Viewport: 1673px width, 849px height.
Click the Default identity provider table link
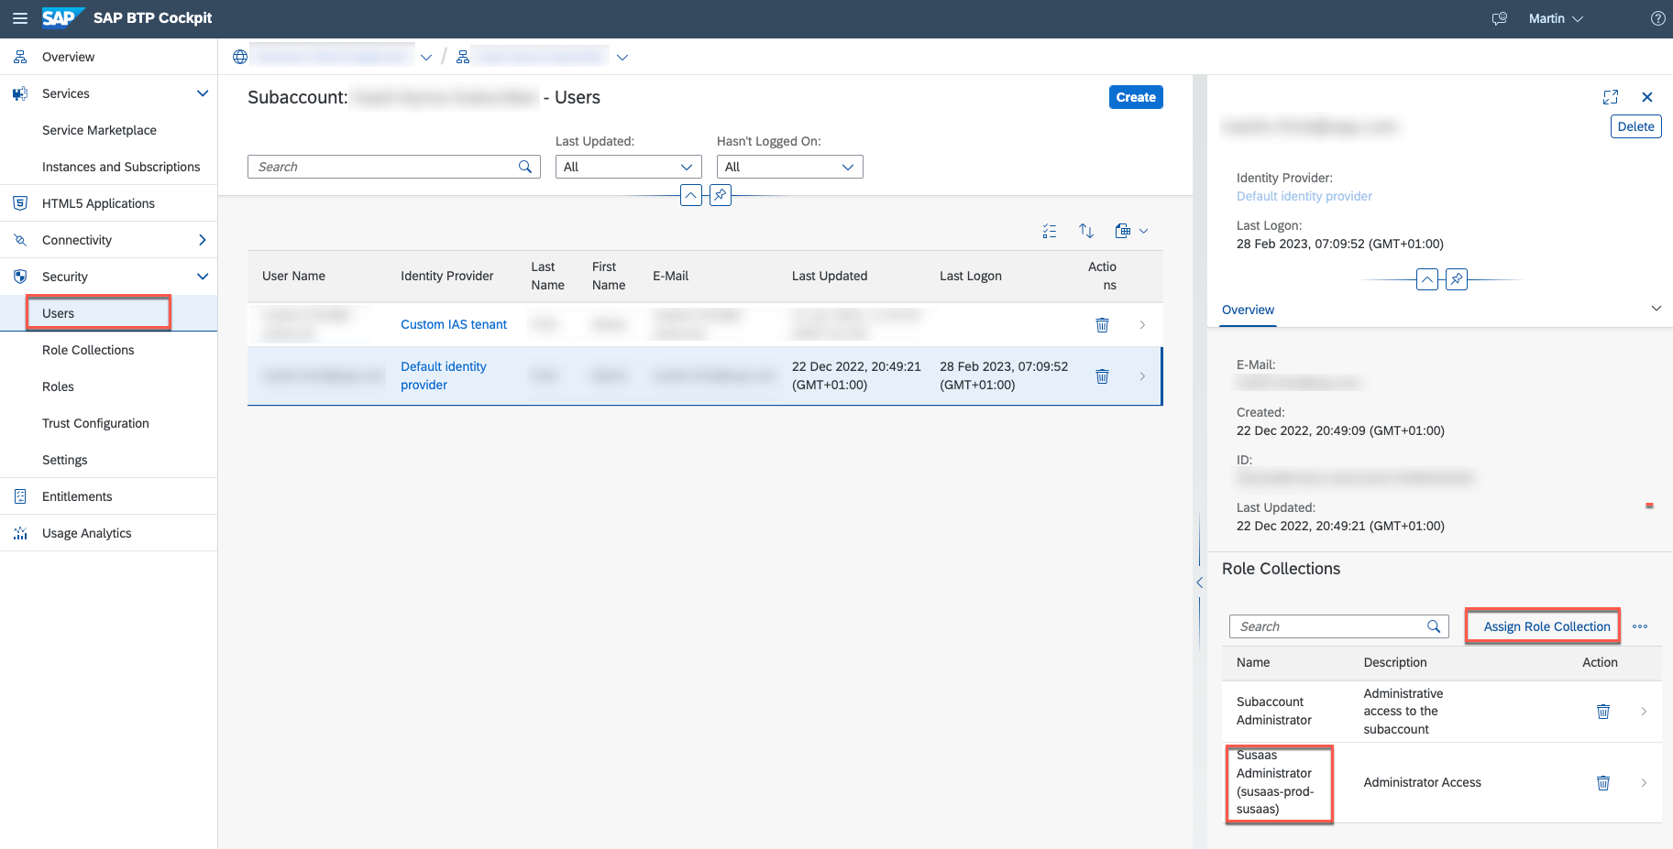coord(444,376)
